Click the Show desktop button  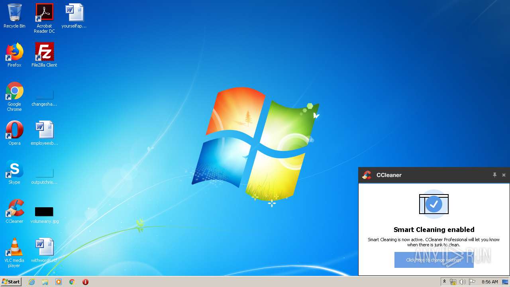[505, 282]
